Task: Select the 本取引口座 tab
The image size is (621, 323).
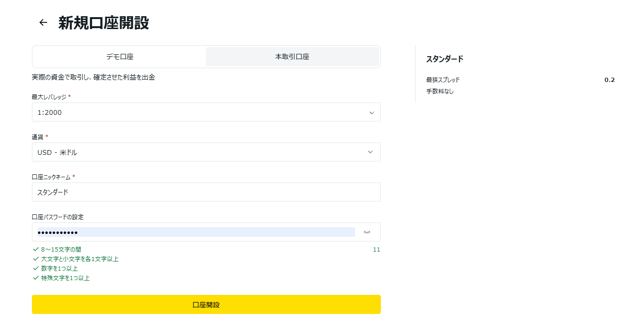Action: click(x=292, y=57)
